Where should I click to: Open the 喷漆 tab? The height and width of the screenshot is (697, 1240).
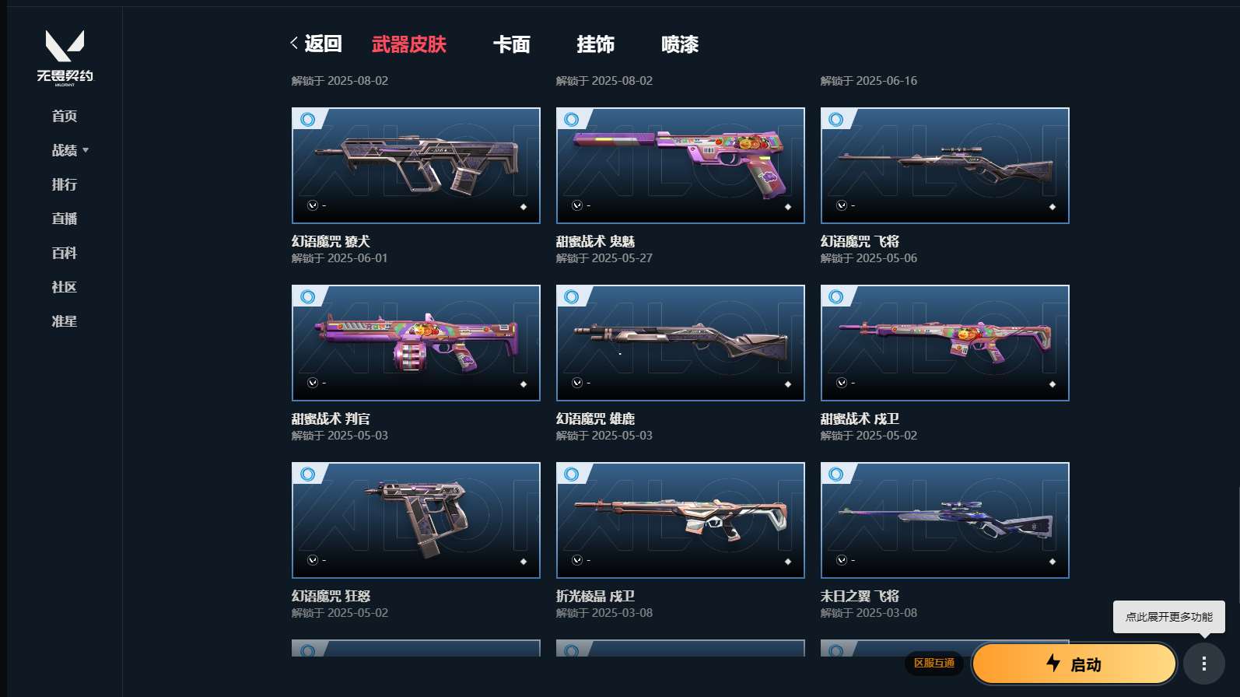click(680, 44)
